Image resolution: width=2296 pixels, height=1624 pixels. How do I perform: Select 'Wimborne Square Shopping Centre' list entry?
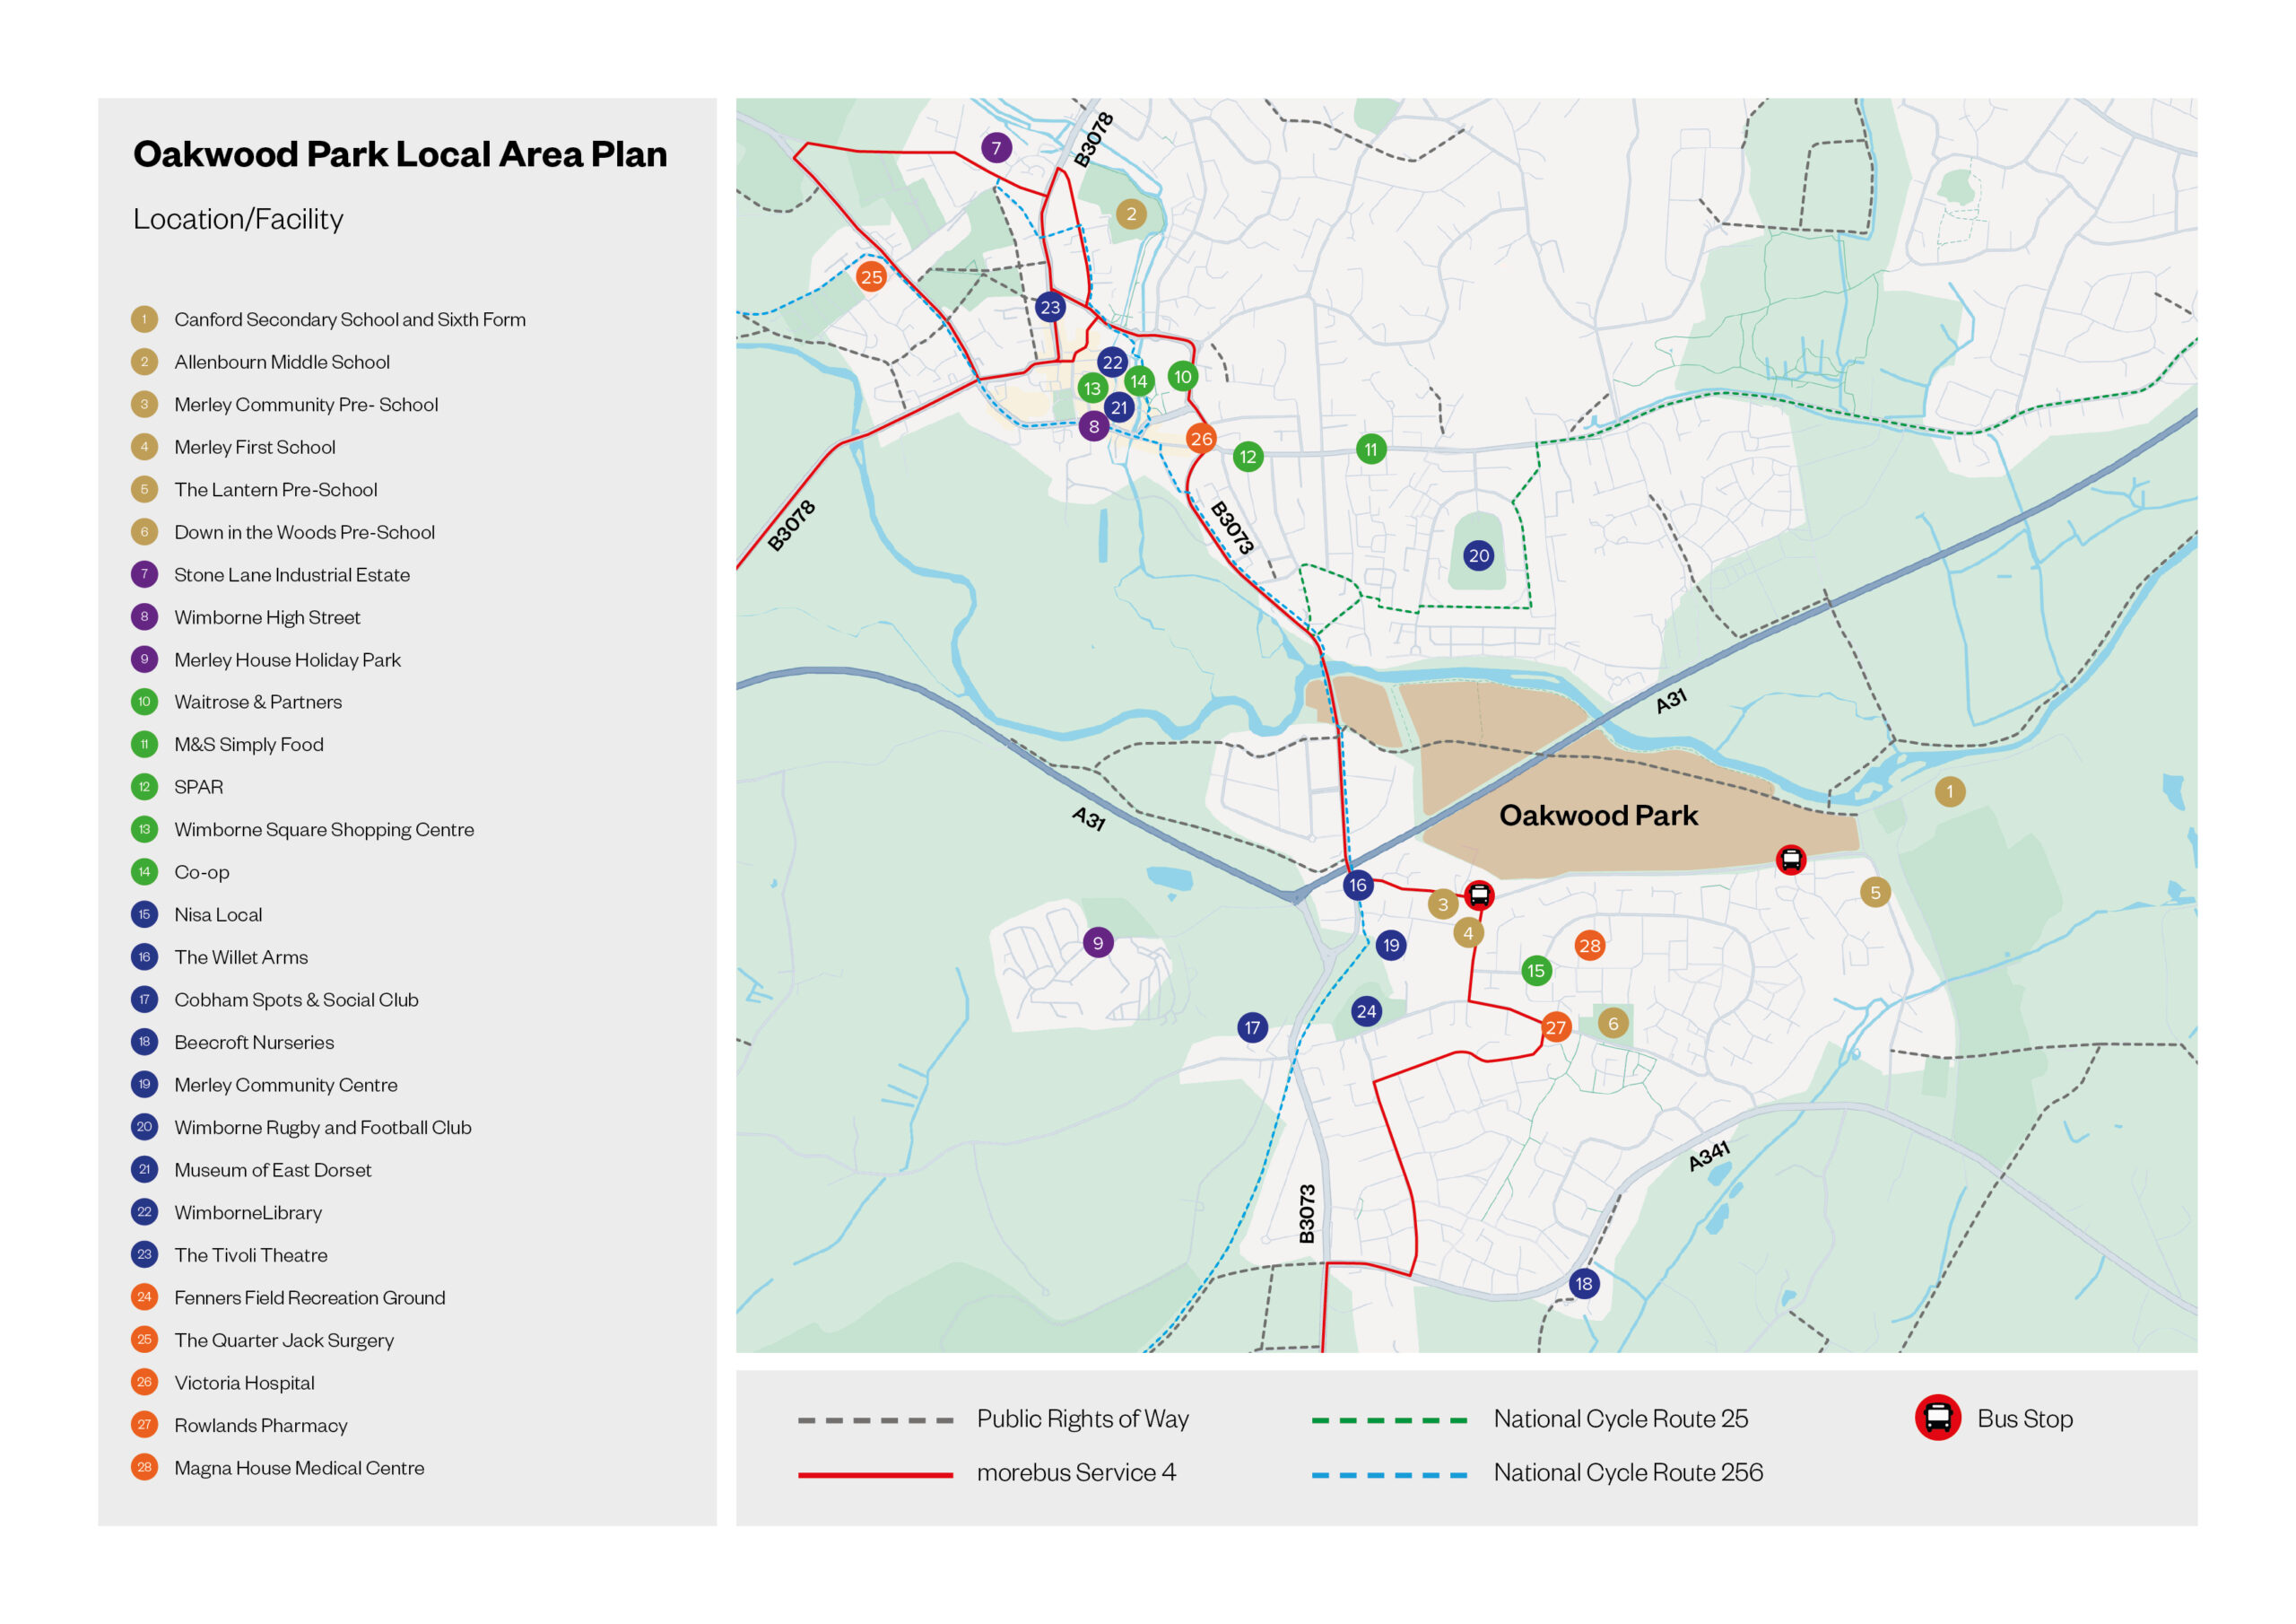point(324,830)
